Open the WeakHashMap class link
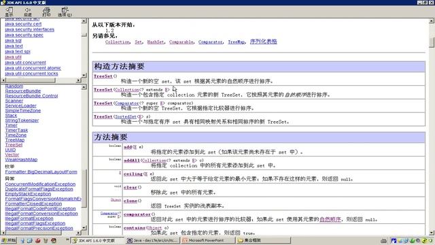This screenshot has height=245, width=435. [x=21, y=160]
